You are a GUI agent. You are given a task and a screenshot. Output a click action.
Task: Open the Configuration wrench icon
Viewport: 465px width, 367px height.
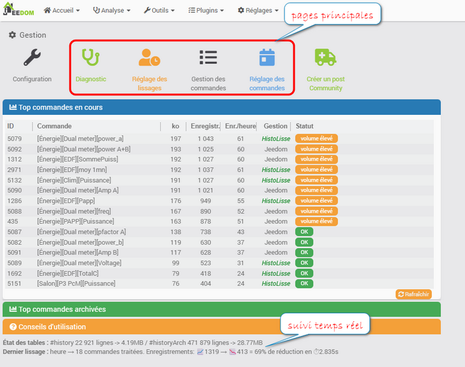point(32,57)
